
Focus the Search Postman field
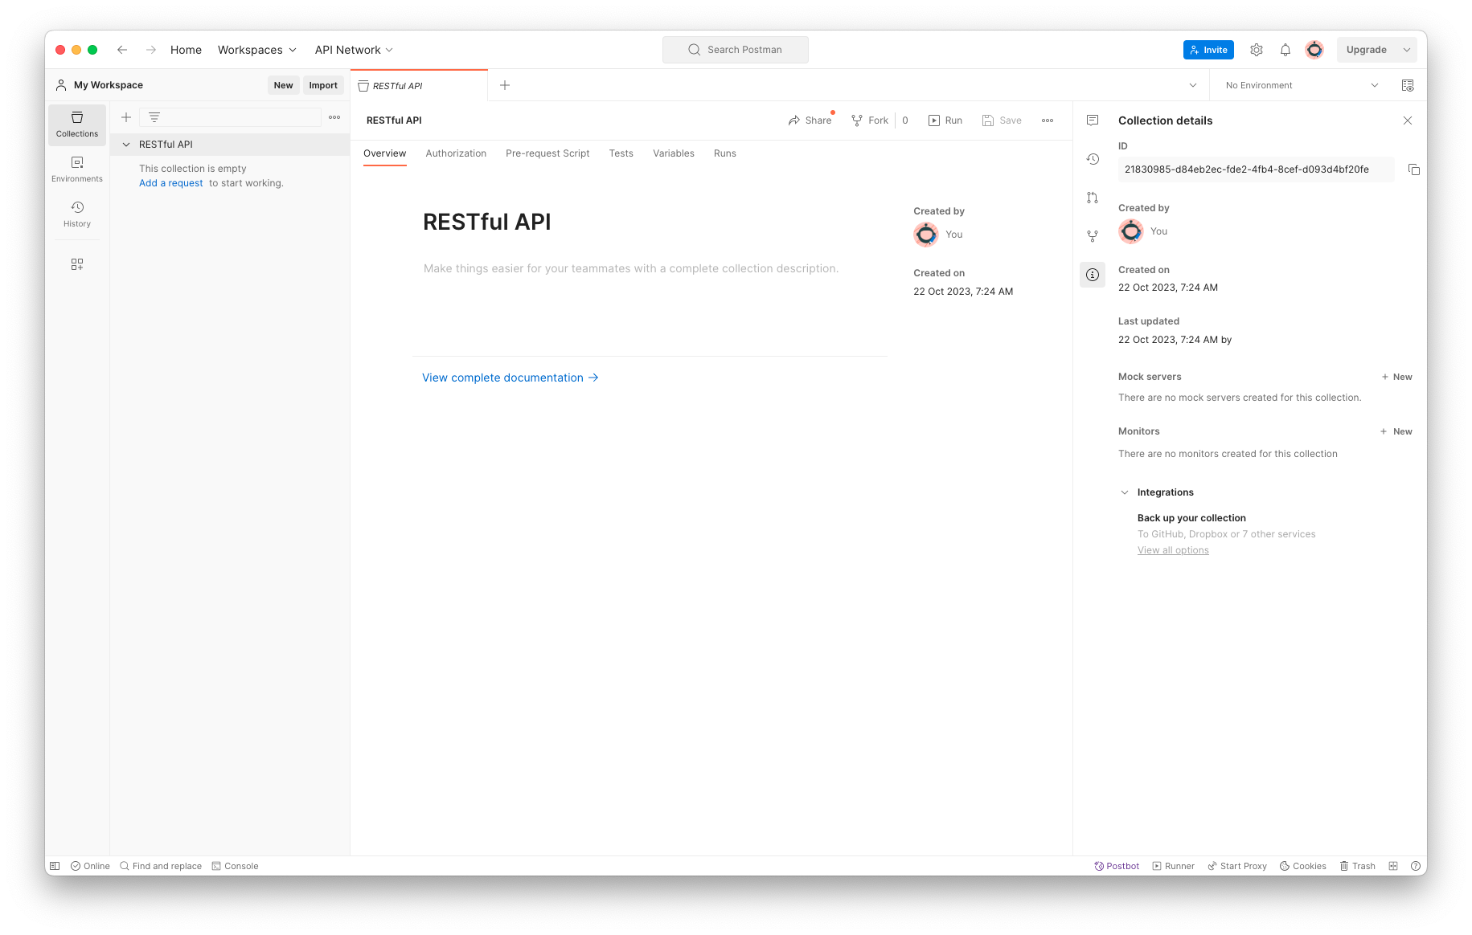736,50
